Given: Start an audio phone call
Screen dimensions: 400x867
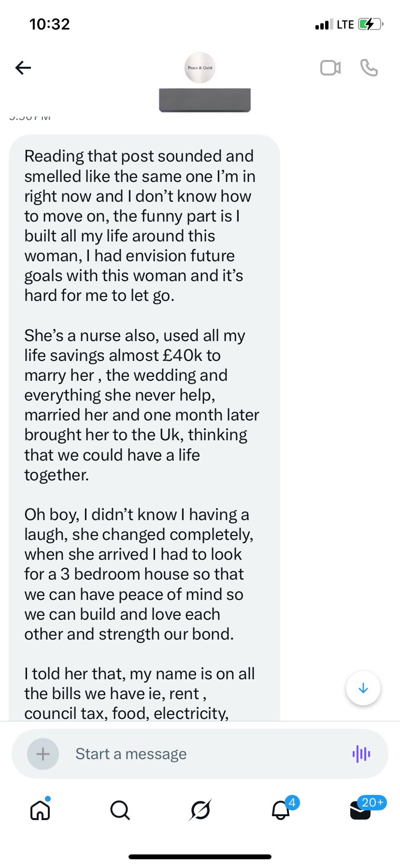Looking at the screenshot, I should pyautogui.click(x=369, y=68).
